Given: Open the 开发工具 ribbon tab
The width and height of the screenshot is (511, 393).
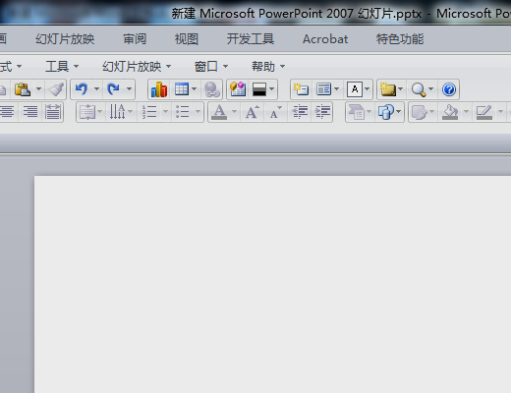Looking at the screenshot, I should (x=251, y=39).
